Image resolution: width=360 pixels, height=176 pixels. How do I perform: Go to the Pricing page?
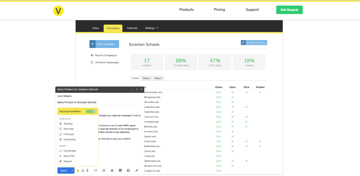point(219,9)
